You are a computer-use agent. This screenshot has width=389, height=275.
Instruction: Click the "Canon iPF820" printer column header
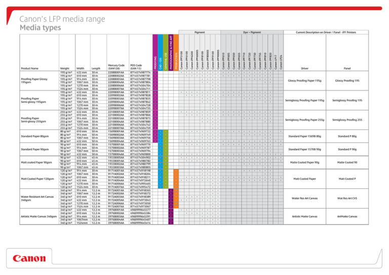point(270,61)
